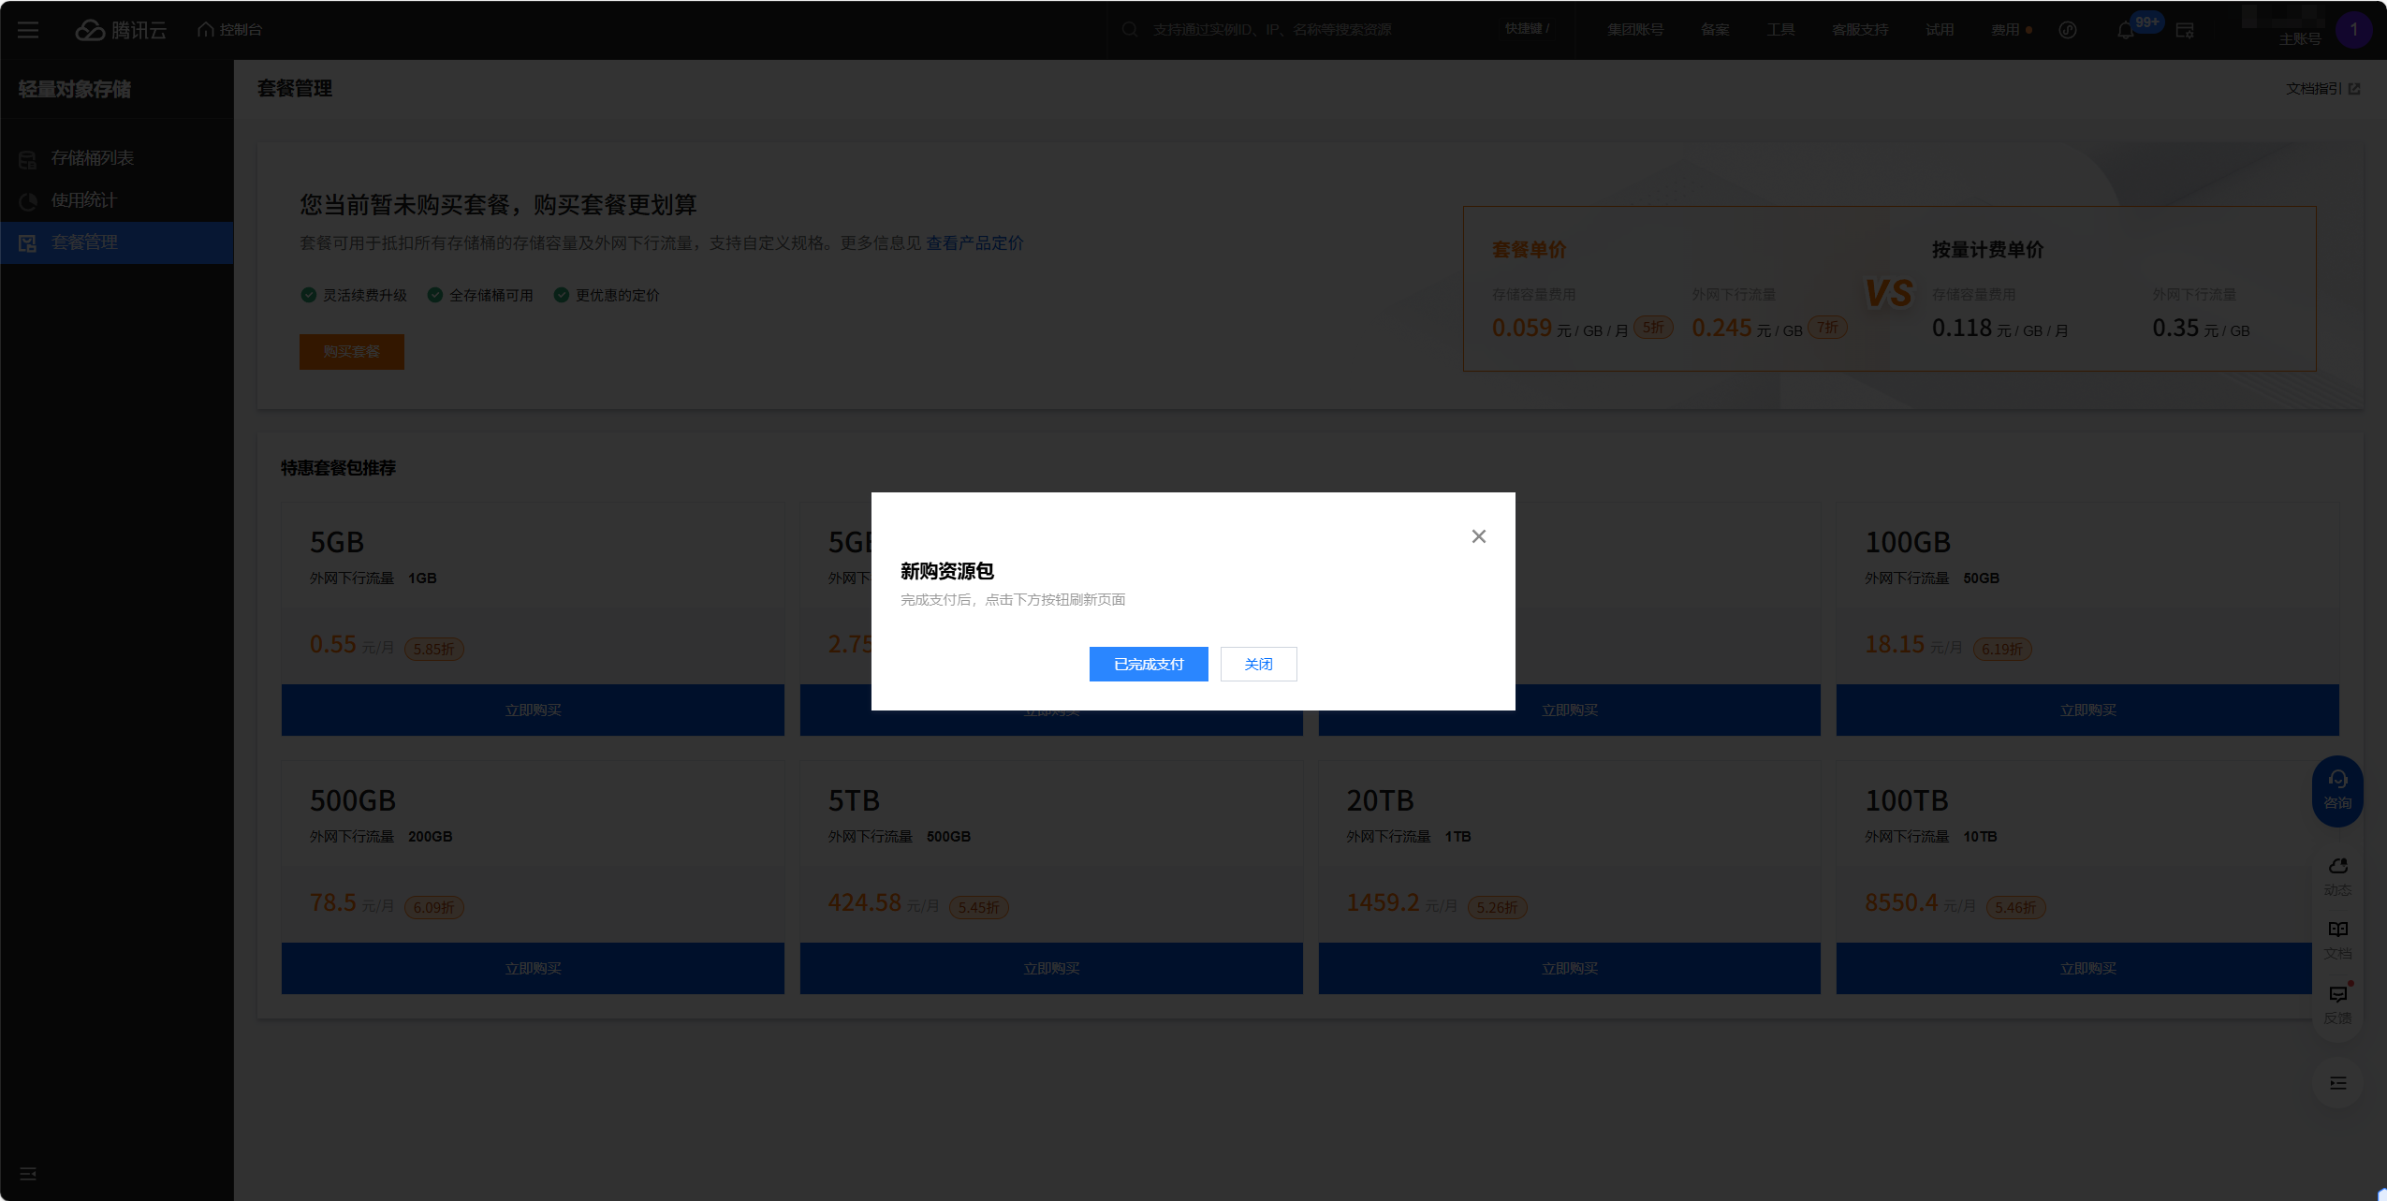The image size is (2387, 1201).
Task: Click 立即购买 for the 20TB package
Action: [1570, 969]
